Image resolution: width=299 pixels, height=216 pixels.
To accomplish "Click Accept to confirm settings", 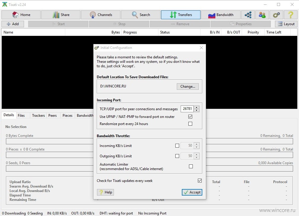I will tap(192, 192).
